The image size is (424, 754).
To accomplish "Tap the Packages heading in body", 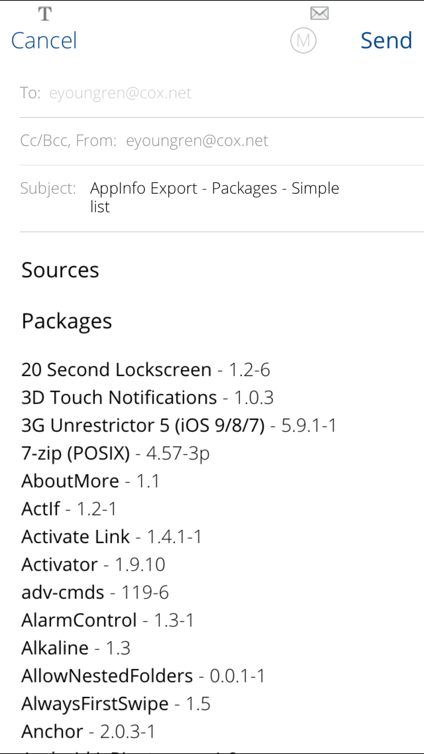I will [x=67, y=321].
